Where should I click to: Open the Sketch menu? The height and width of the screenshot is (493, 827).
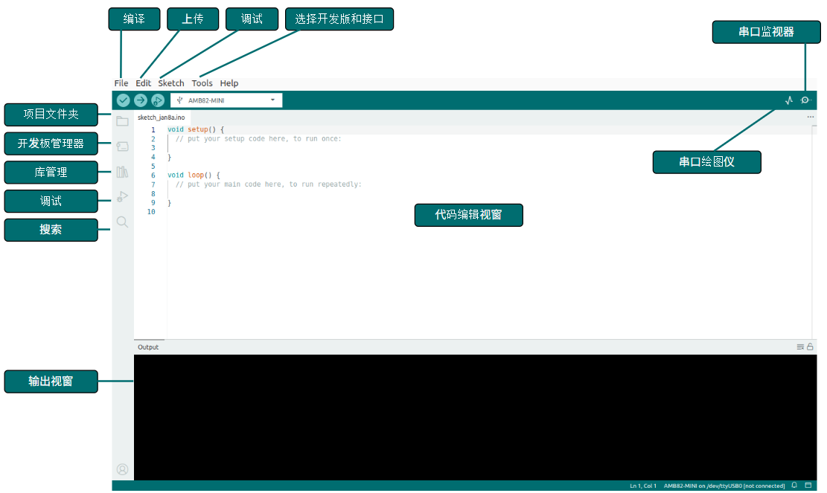coord(171,83)
